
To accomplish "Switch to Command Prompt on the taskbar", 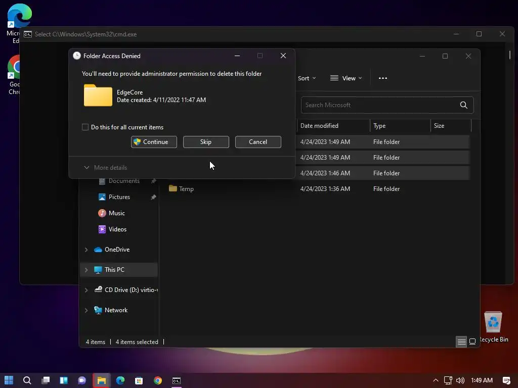I will 177,380.
